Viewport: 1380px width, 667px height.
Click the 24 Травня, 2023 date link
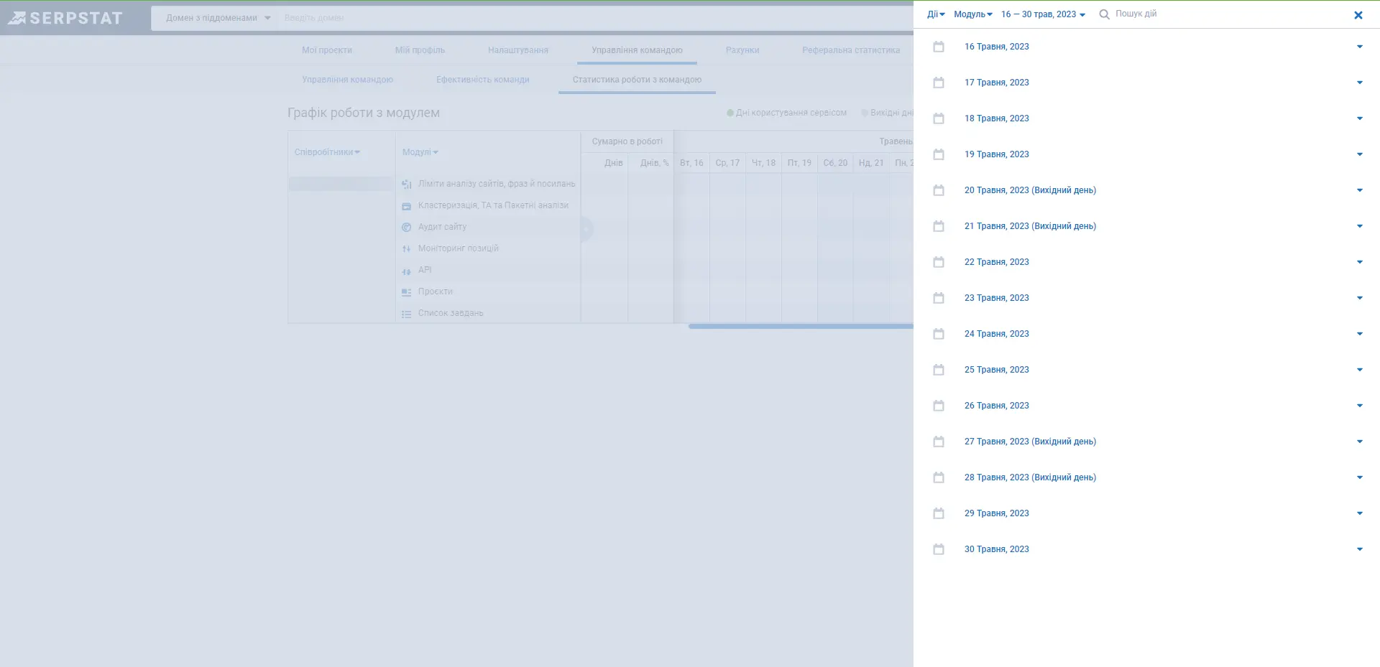point(996,334)
